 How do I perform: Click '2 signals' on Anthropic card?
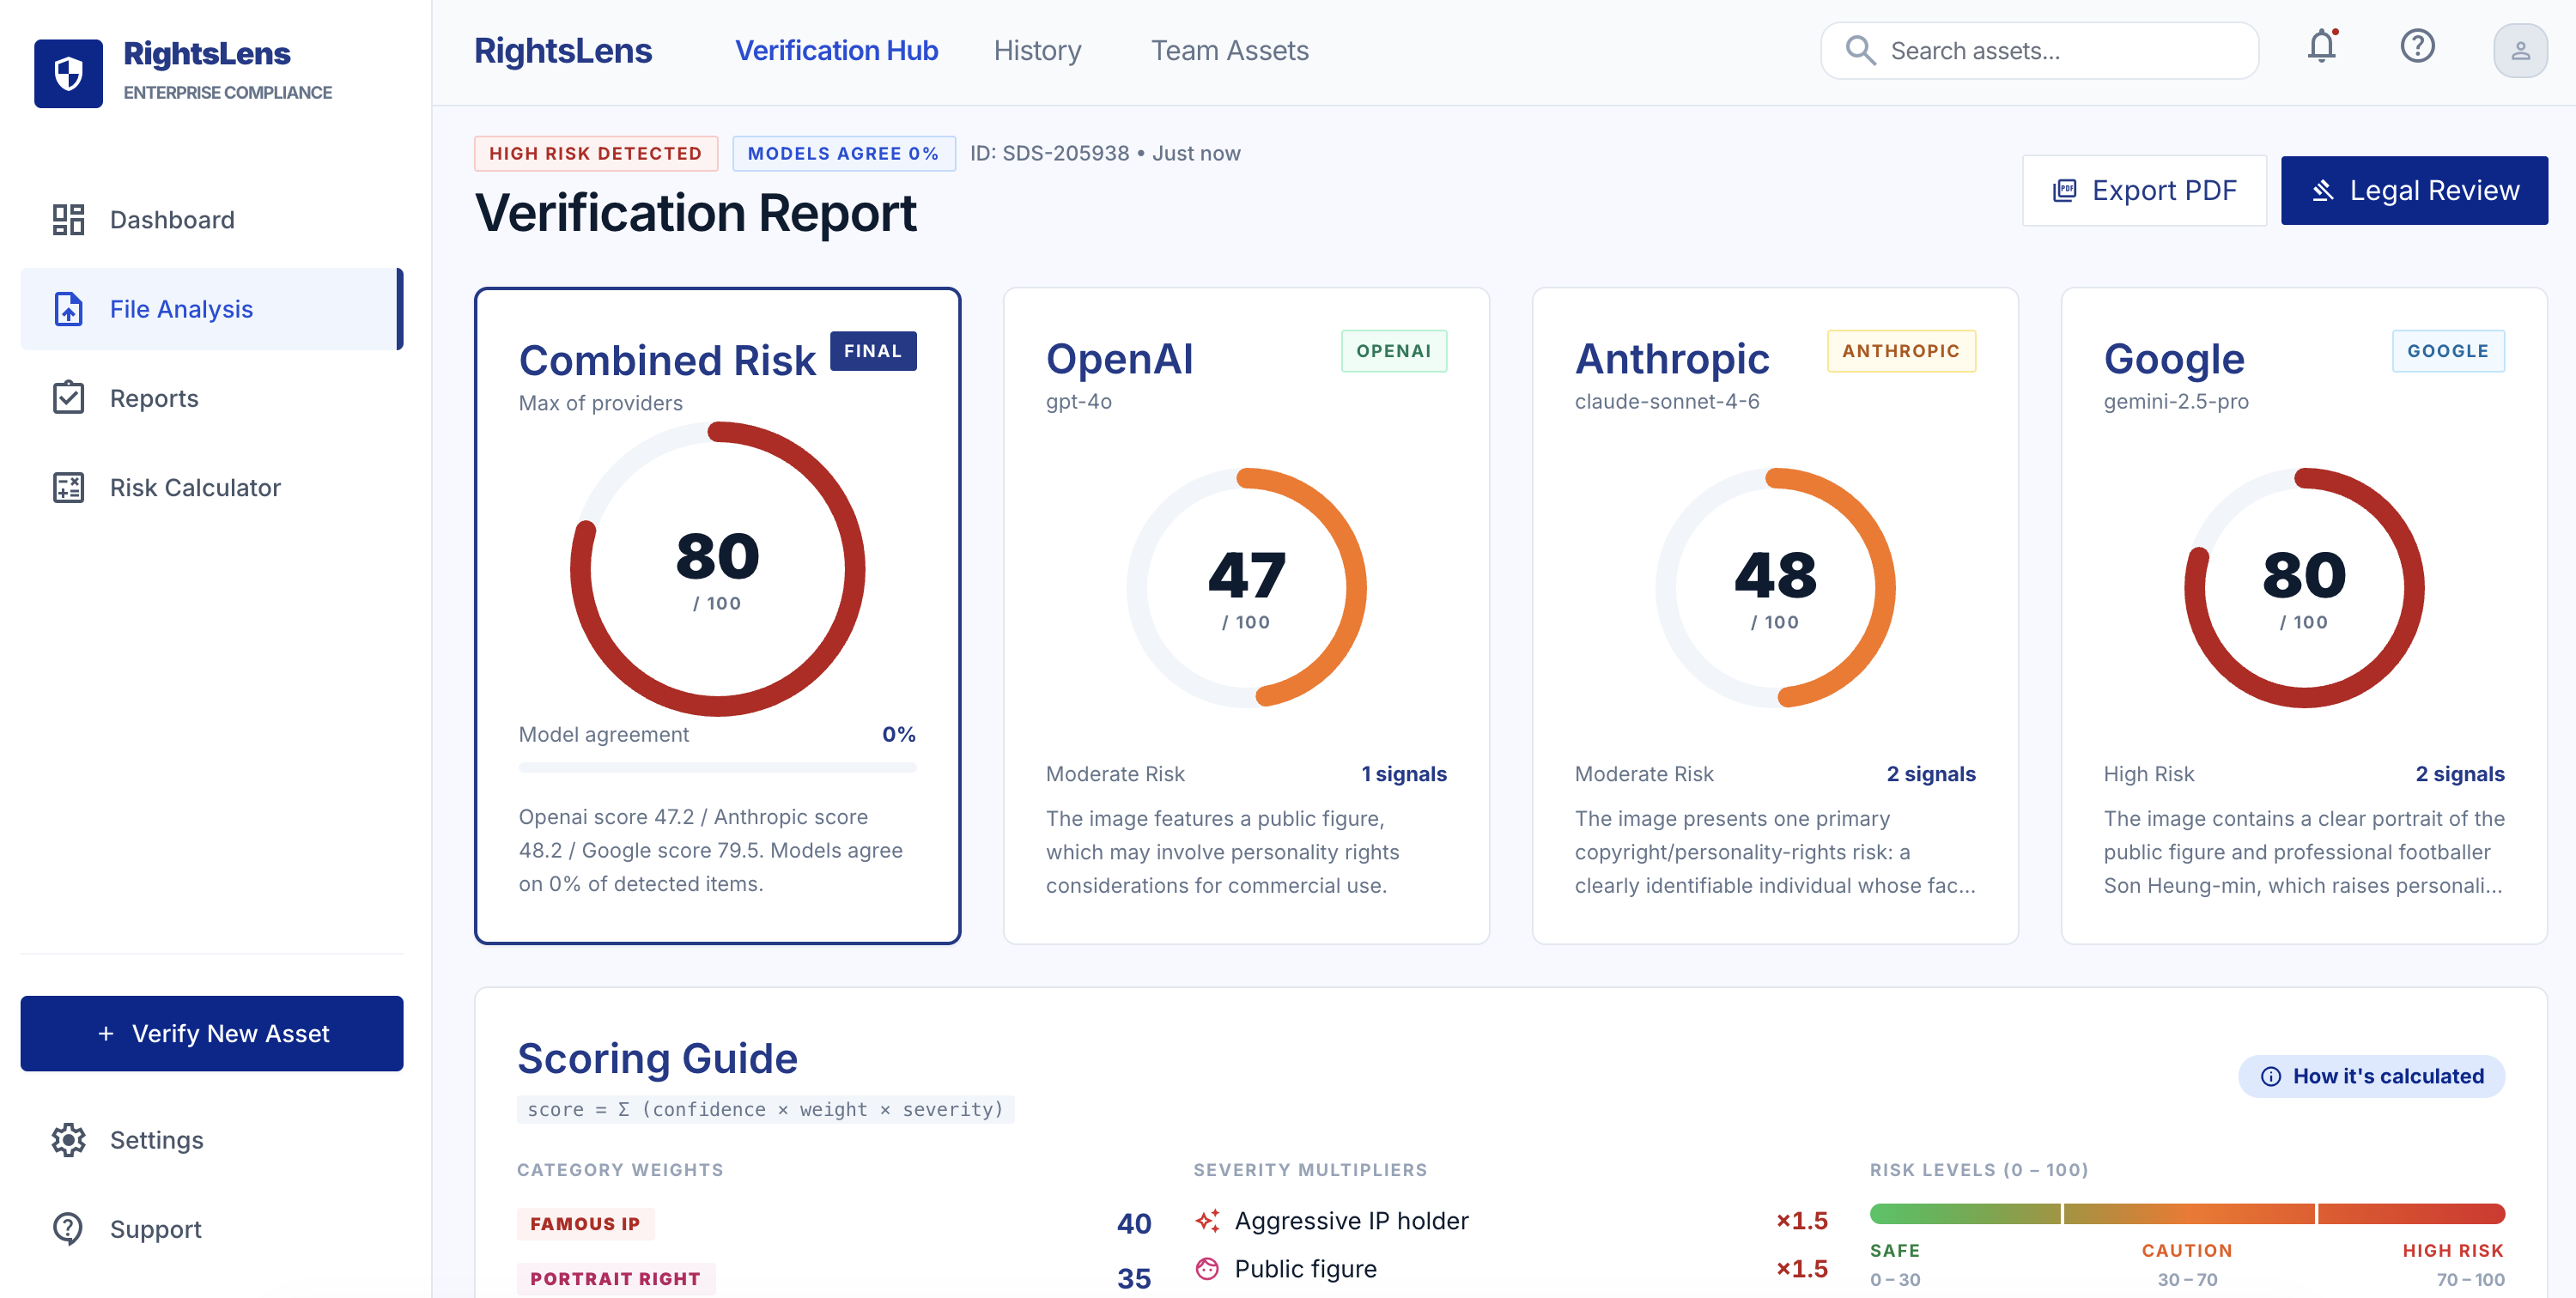pyautogui.click(x=1931, y=774)
